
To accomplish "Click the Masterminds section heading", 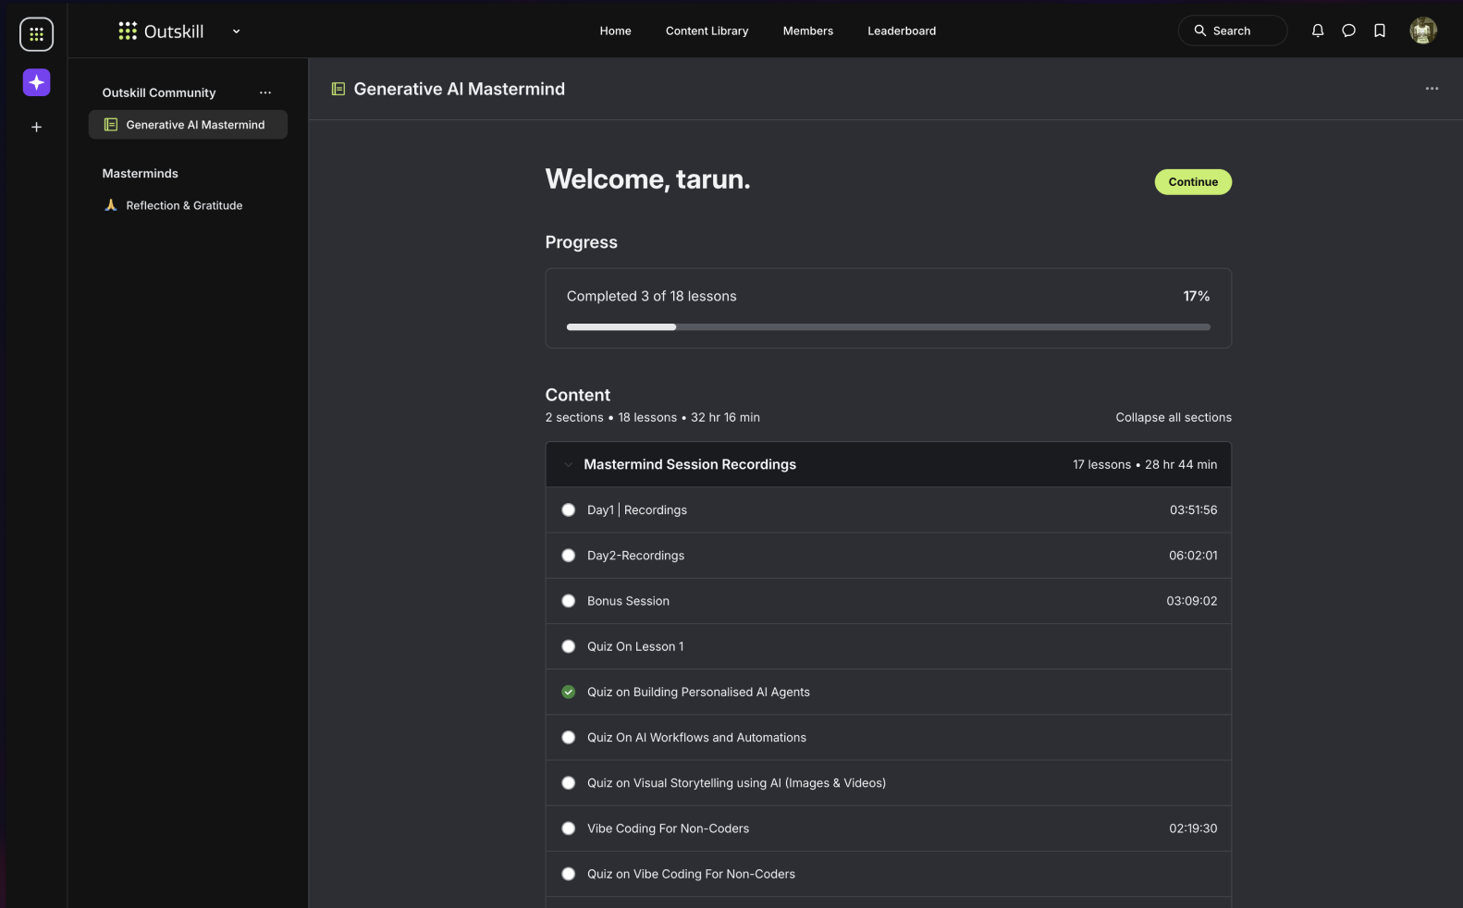I will (x=140, y=174).
